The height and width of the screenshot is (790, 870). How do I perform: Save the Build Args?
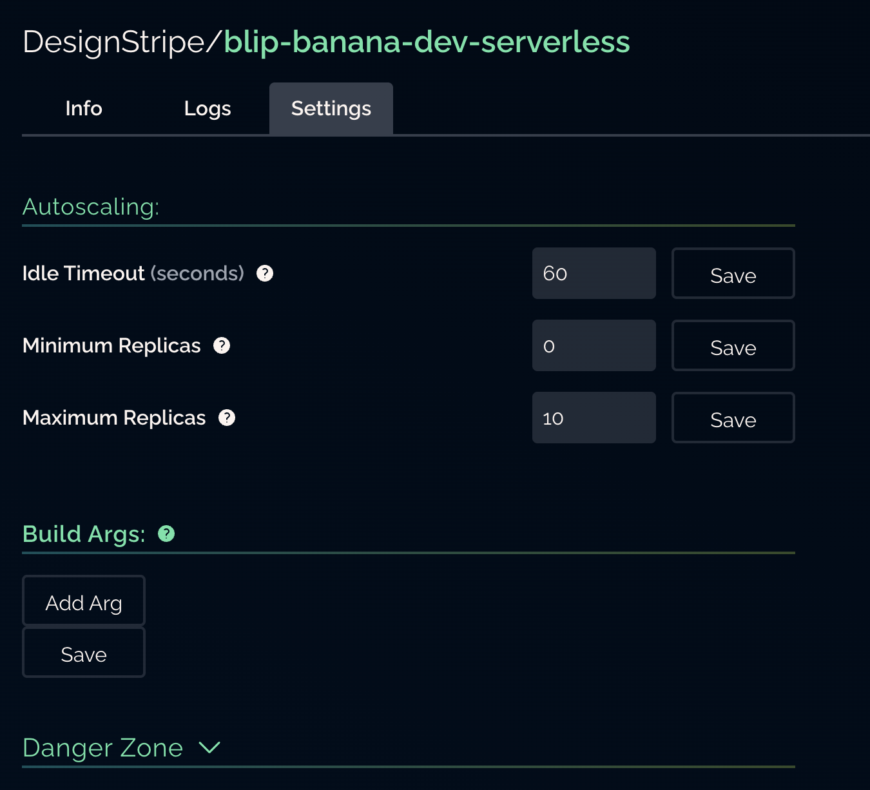(x=84, y=652)
